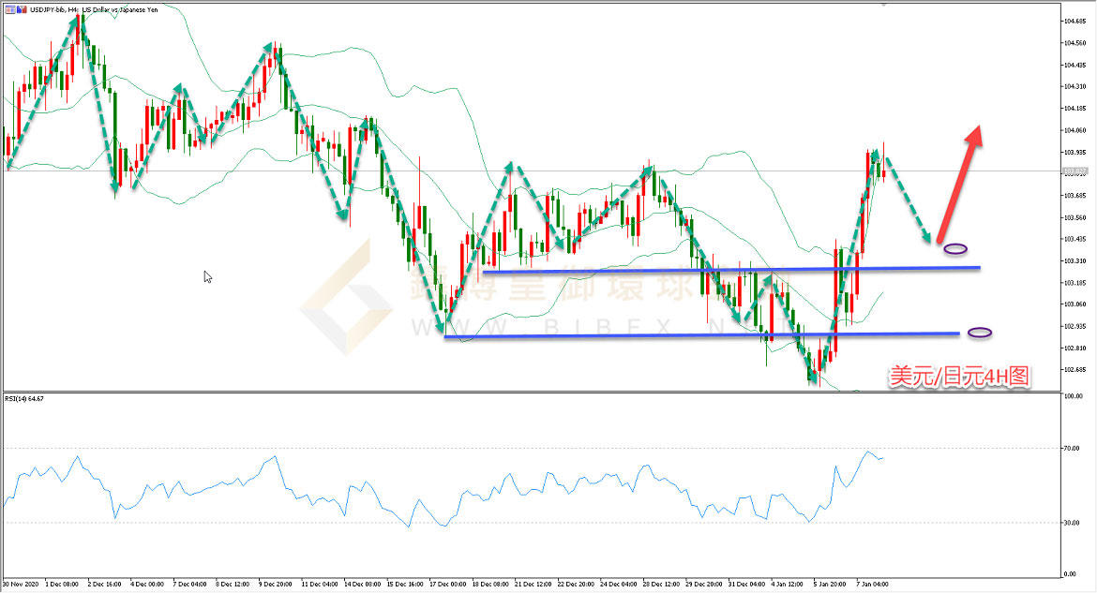Click the 104.685 price axis label
1097x593 pixels.
(1074, 22)
